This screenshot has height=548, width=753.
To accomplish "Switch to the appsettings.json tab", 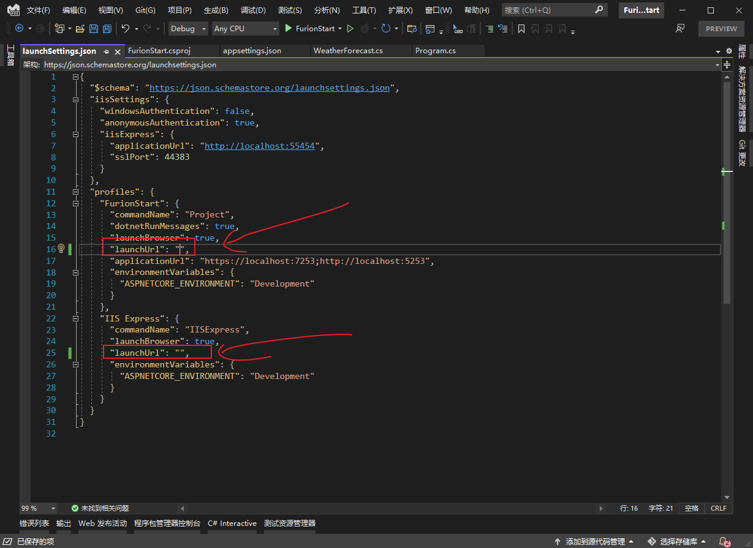I will point(252,51).
